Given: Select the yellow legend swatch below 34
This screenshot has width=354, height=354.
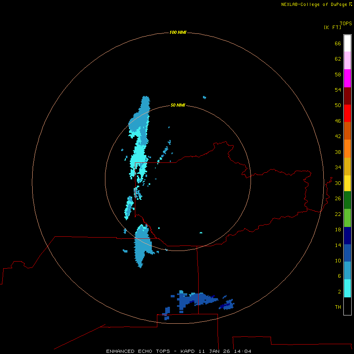Looking at the screenshot, I should tap(347, 183).
